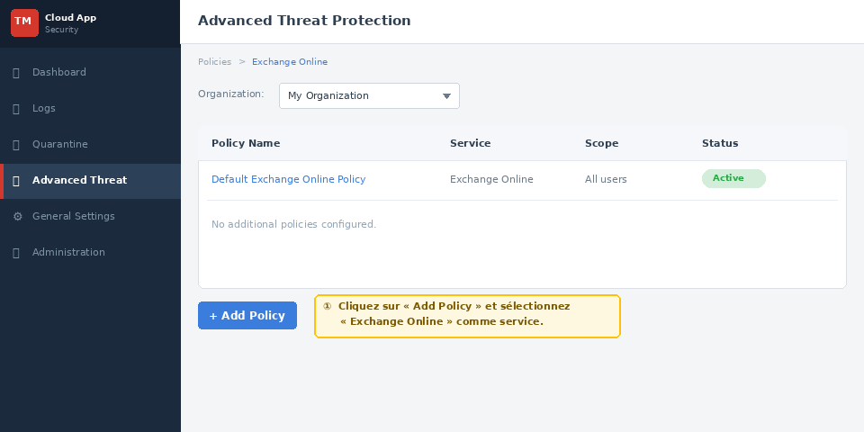Viewport: 864px width, 432px height.
Task: Click the Active status badge
Action: click(x=733, y=178)
